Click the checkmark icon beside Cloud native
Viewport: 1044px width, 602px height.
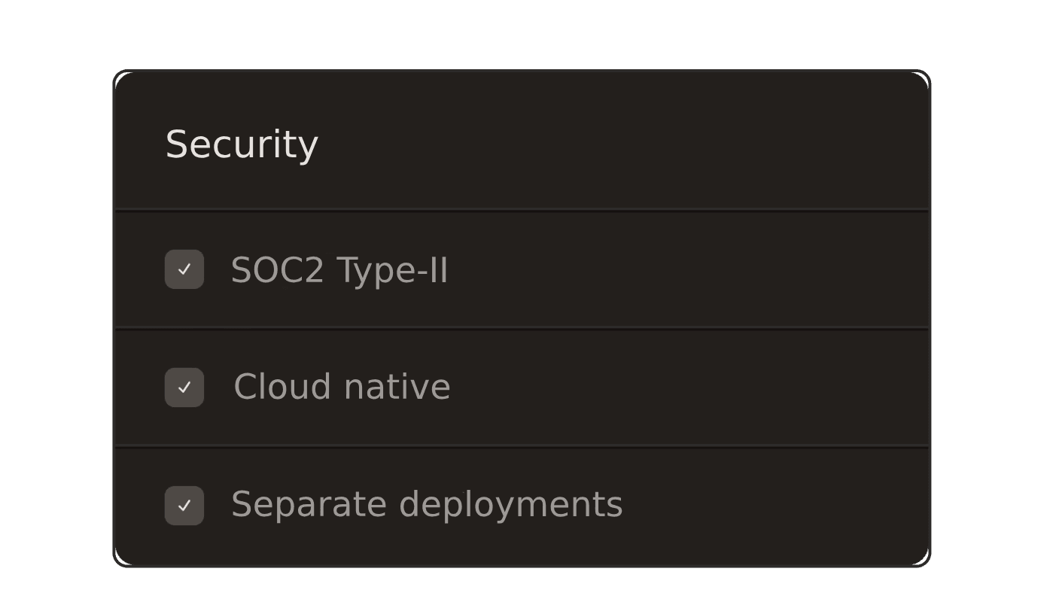click(x=184, y=388)
